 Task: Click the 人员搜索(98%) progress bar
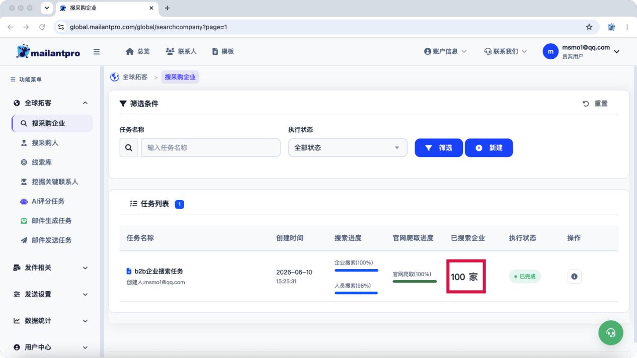click(x=356, y=293)
